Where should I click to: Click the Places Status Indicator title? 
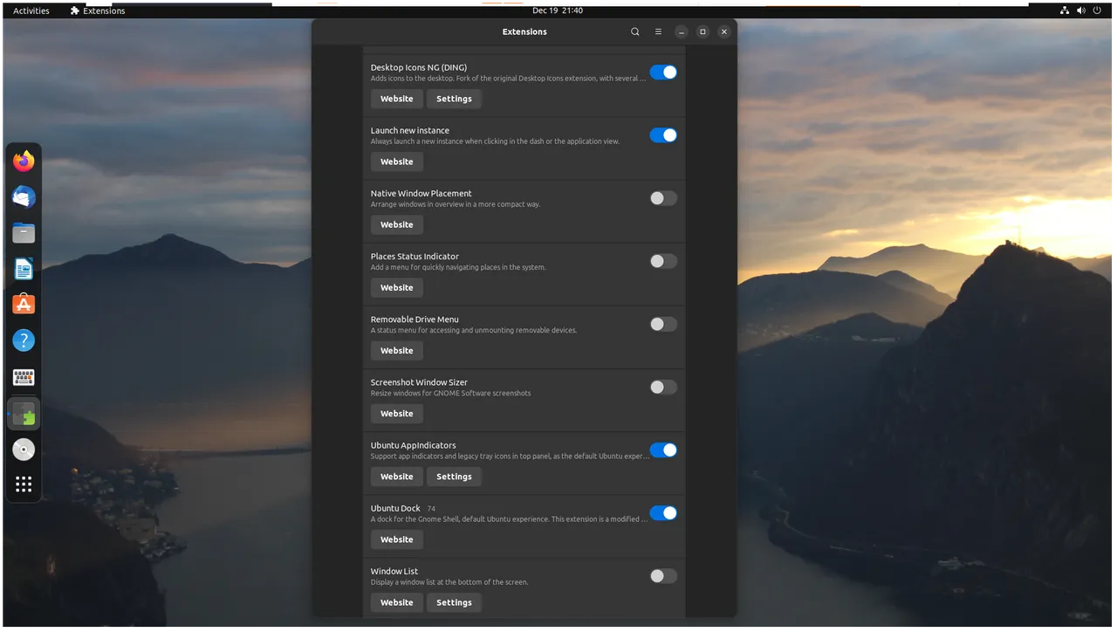click(415, 257)
